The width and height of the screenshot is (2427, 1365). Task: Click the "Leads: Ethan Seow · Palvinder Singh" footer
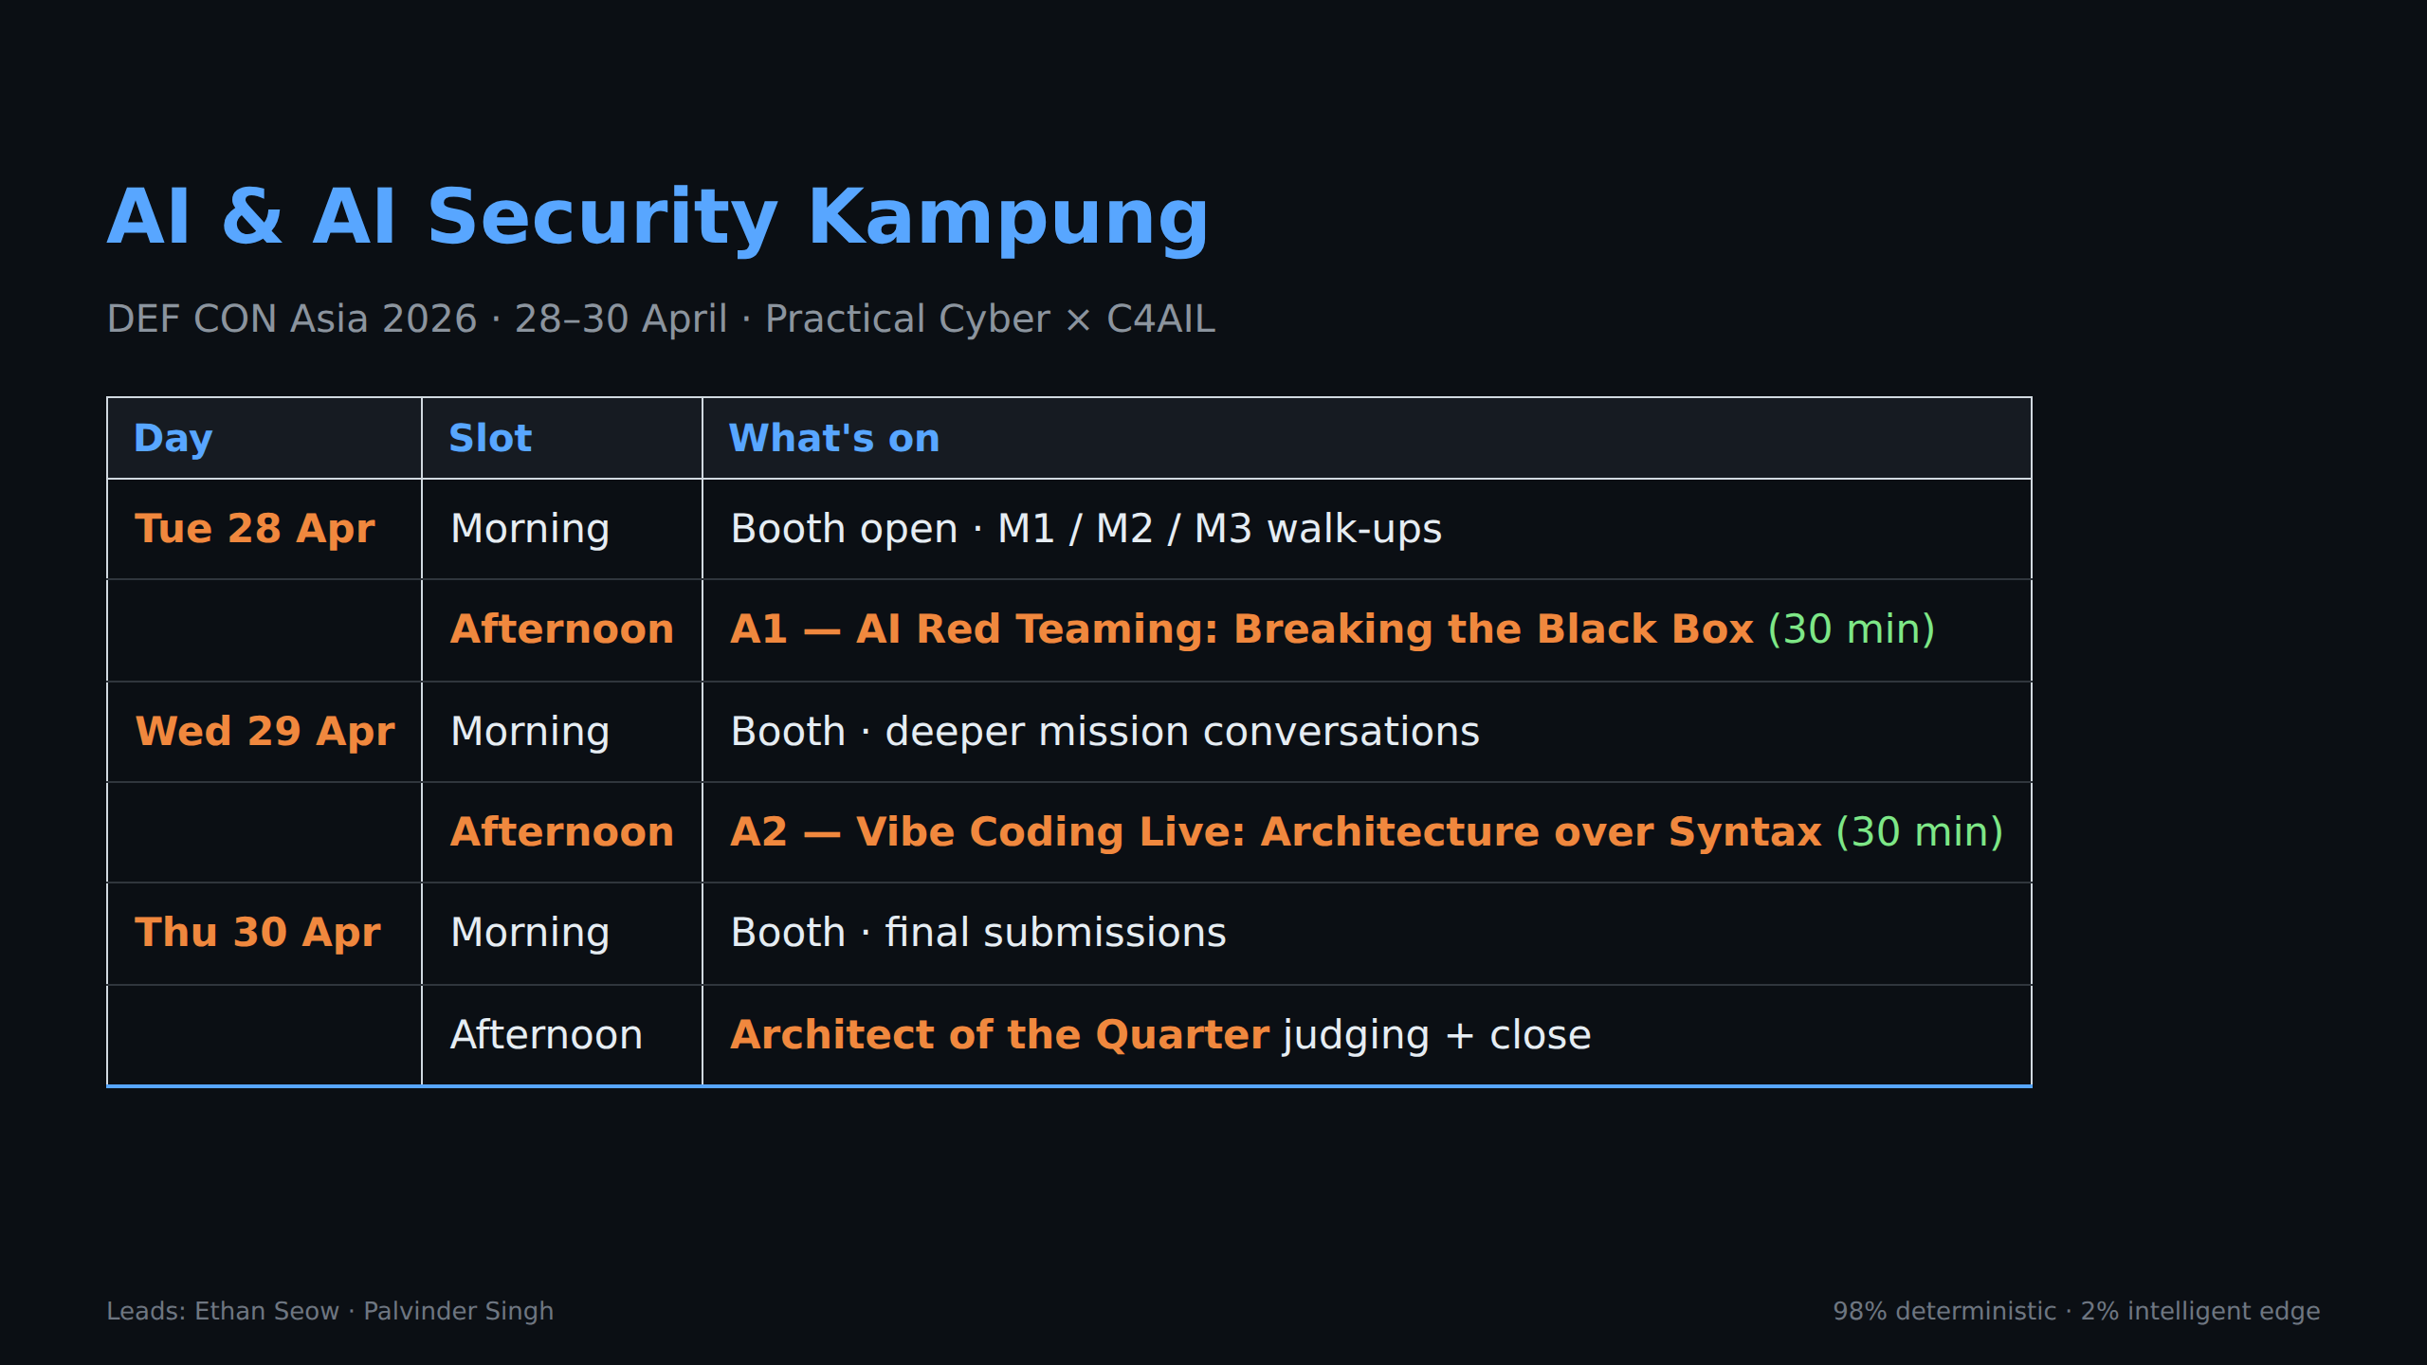(330, 1311)
